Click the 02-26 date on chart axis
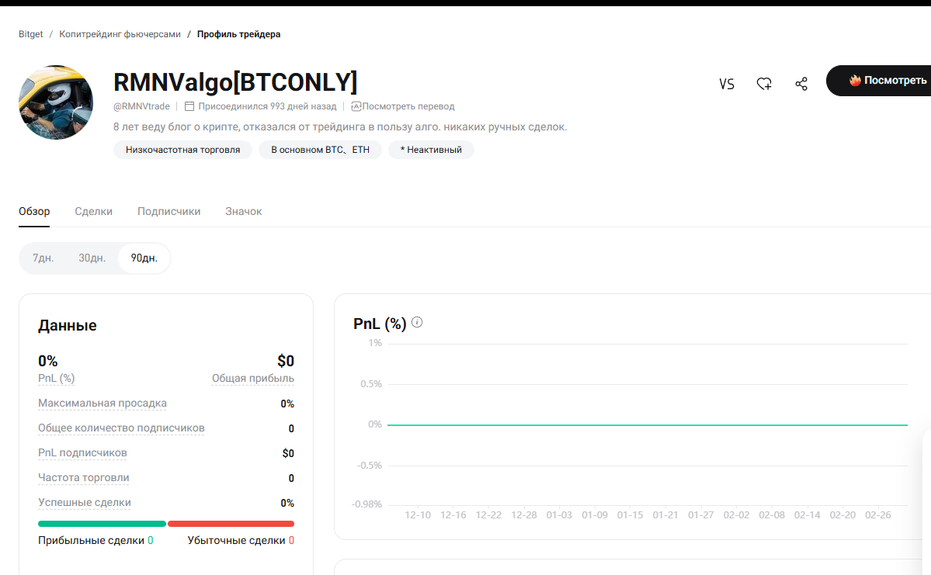931x575 pixels. point(878,515)
